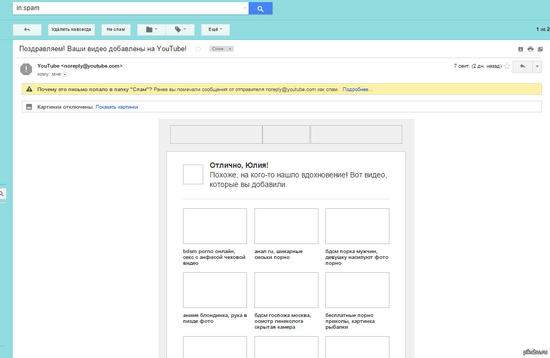Image resolution: width=550 pixels, height=358 pixels.
Task: Click the left header image placeholder in email
Action: point(217,134)
